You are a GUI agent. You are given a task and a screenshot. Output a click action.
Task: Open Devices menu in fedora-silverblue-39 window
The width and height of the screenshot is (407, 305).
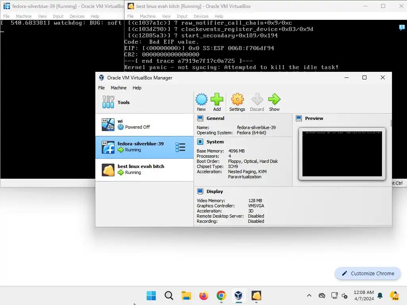click(77, 16)
